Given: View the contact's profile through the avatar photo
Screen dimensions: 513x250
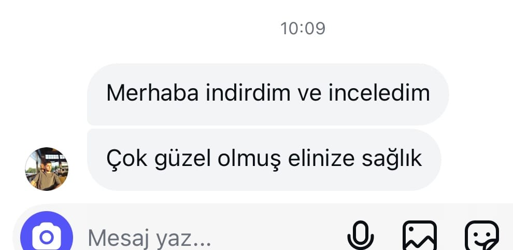Looking at the screenshot, I should point(47,169).
